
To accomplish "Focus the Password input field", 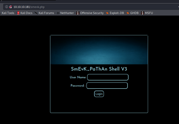I will (x=107, y=86).
